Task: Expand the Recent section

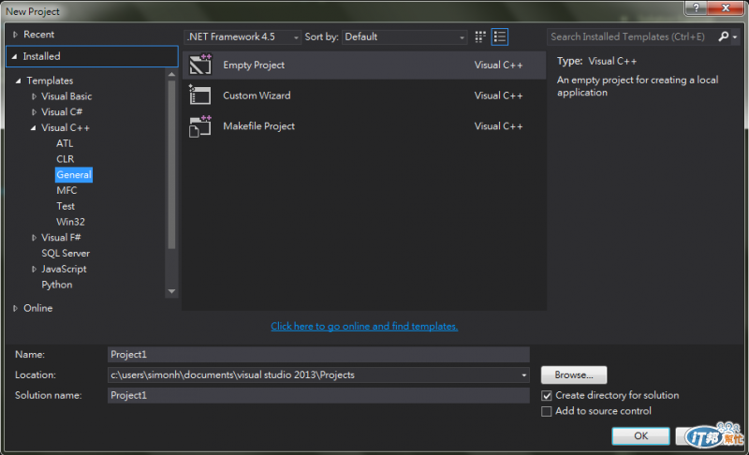Action: tap(15, 35)
